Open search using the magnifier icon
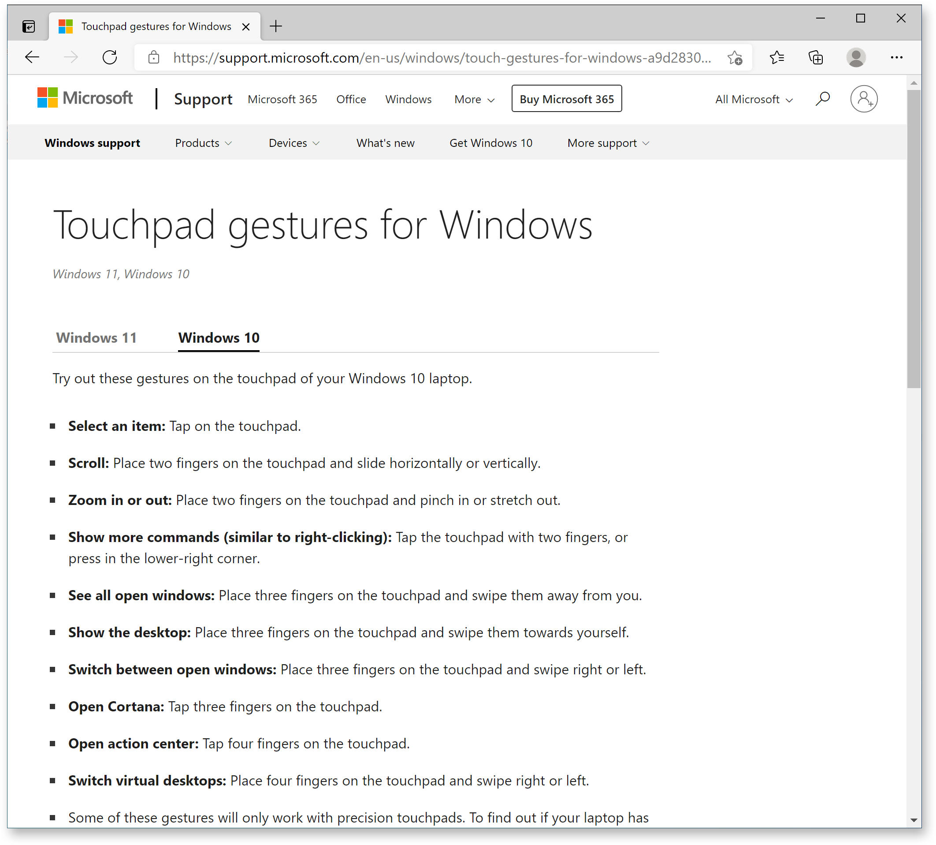Screen dimensions: 936x845 point(822,98)
